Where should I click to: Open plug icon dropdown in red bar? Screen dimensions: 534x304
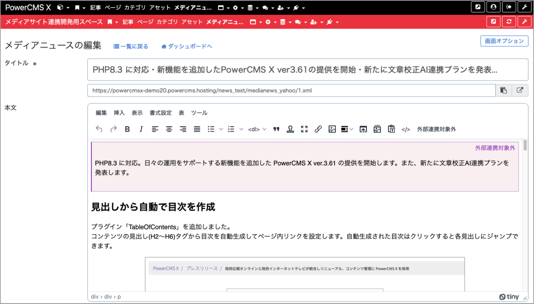pyautogui.click(x=332, y=22)
